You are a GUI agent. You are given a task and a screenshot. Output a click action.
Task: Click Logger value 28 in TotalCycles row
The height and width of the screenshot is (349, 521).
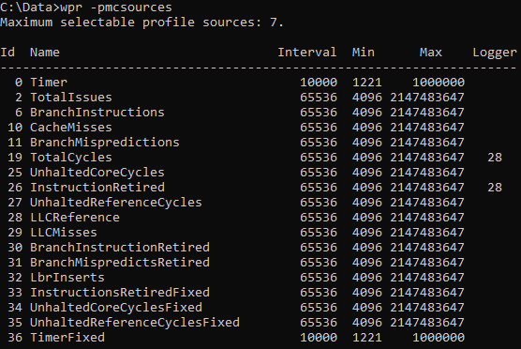[x=495, y=157]
